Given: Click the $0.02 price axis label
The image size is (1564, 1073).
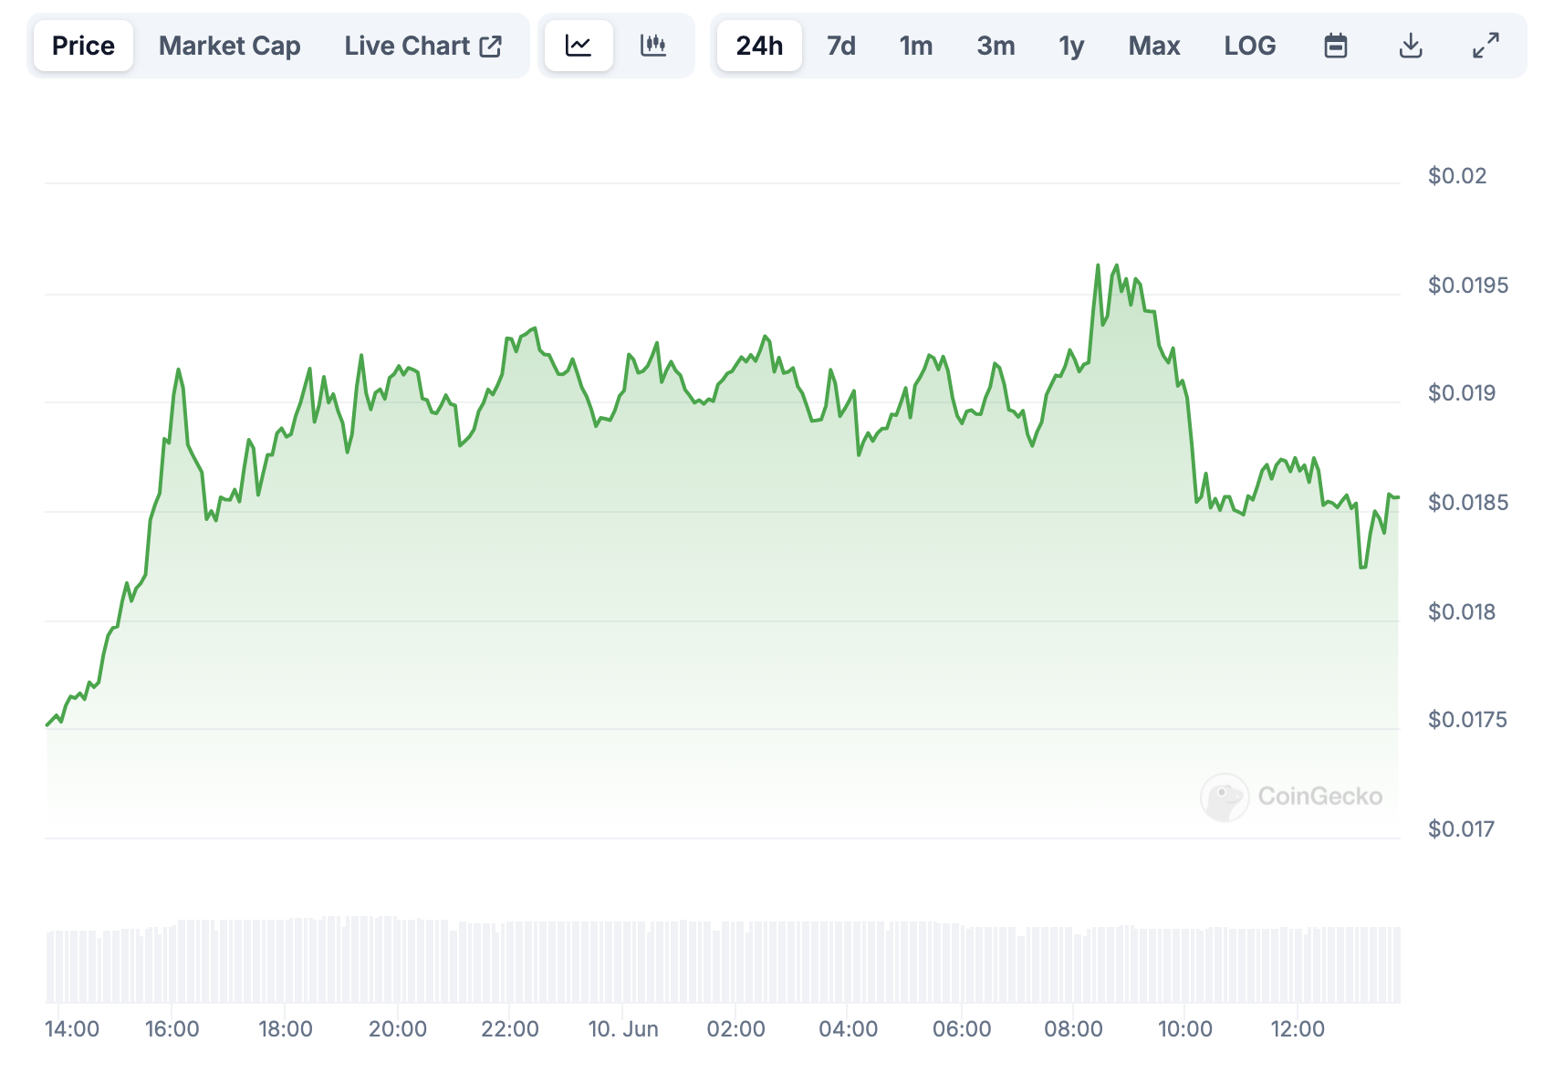Looking at the screenshot, I should coord(1457,175).
